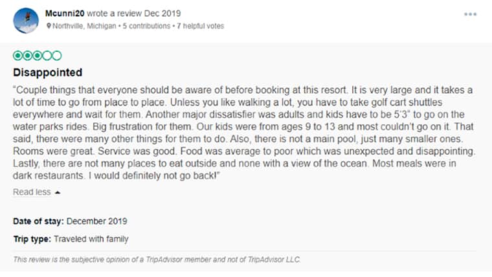Collapse the review with Read less
The height and width of the screenshot is (277, 492).
(32, 192)
